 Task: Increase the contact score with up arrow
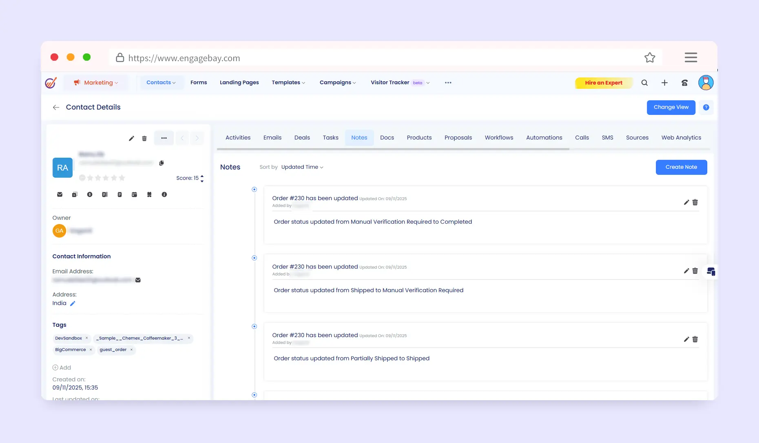(202, 176)
